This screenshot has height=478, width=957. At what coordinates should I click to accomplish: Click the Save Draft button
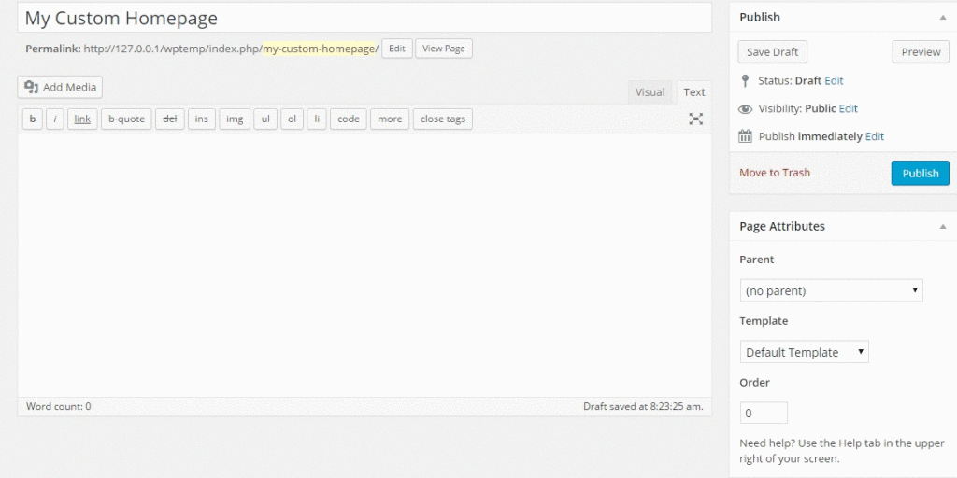click(773, 52)
